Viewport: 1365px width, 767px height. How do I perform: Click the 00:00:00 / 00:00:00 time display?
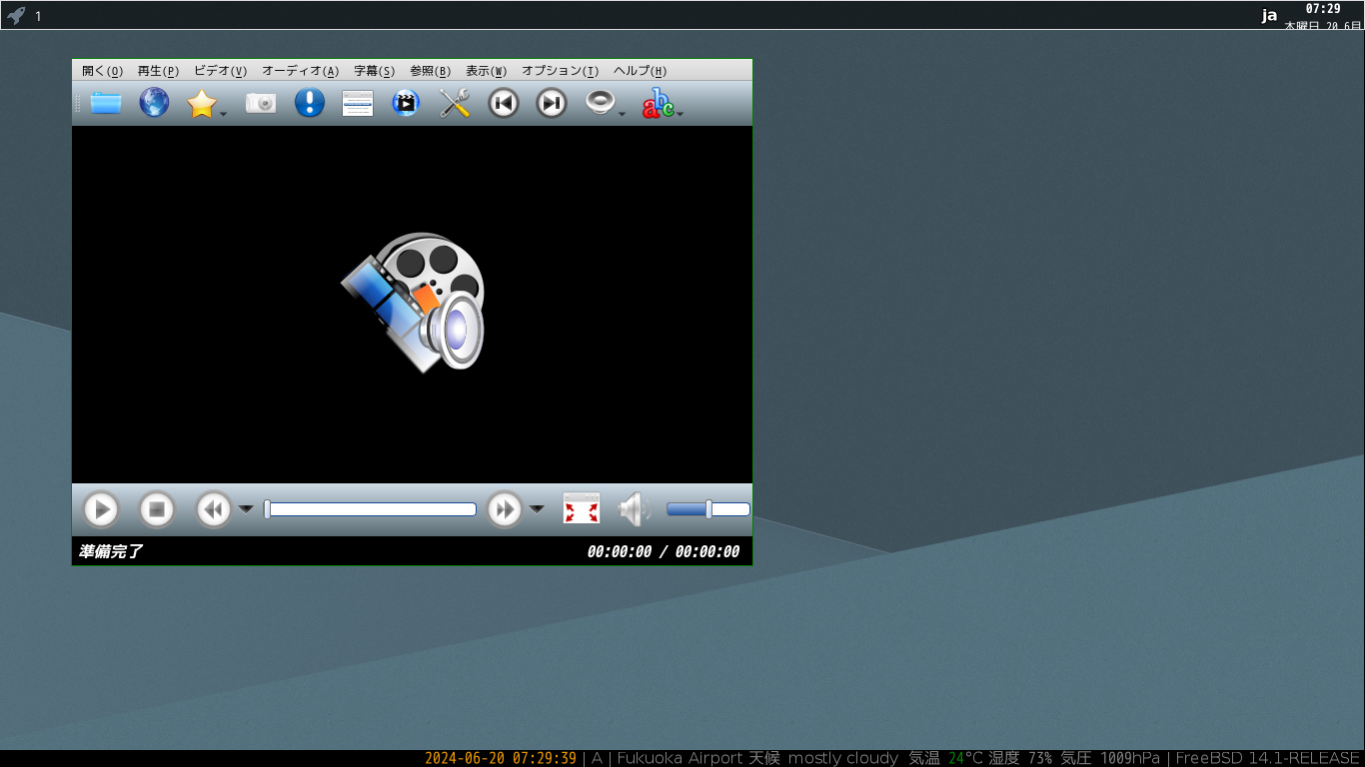[664, 551]
